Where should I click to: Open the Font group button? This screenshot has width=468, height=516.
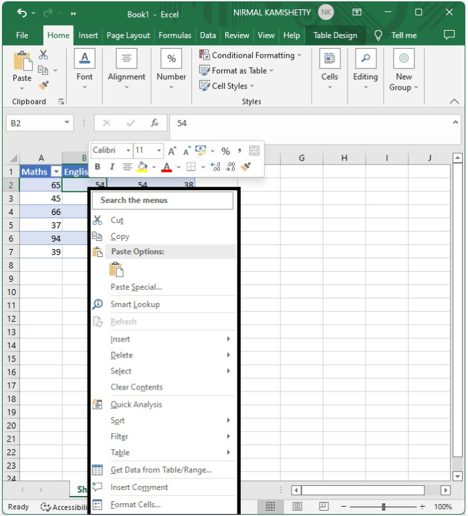point(84,69)
